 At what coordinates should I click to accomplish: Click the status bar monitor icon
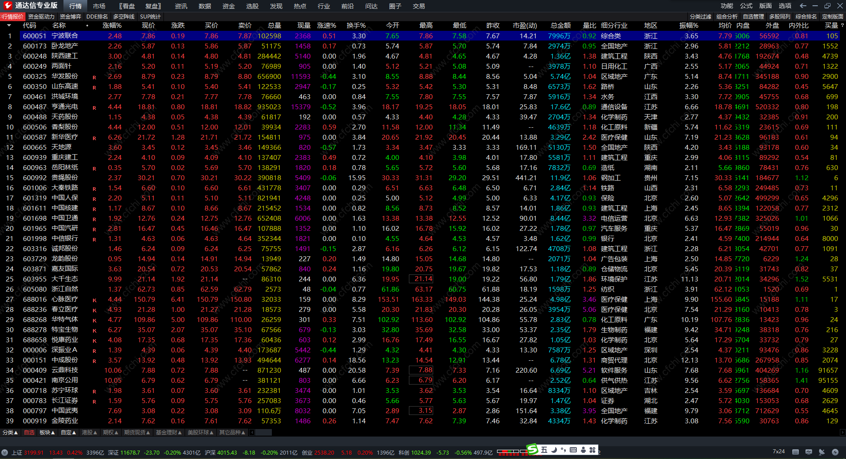[x=809, y=452]
